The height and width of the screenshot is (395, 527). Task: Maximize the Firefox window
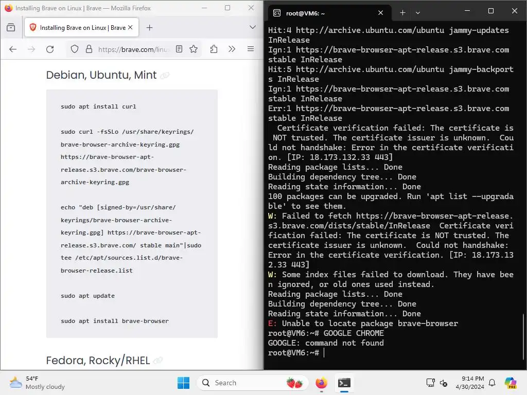[x=227, y=8]
